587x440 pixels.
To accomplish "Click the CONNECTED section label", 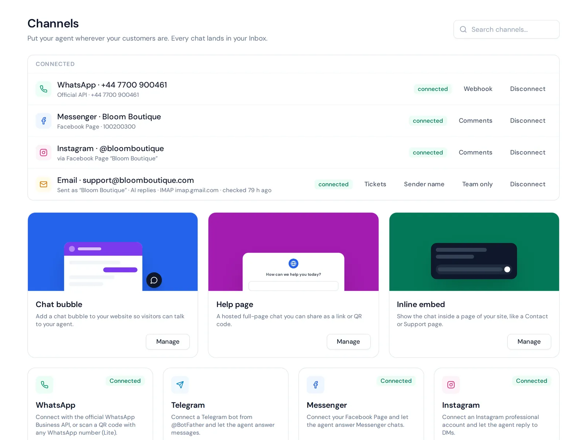I will tap(55, 64).
